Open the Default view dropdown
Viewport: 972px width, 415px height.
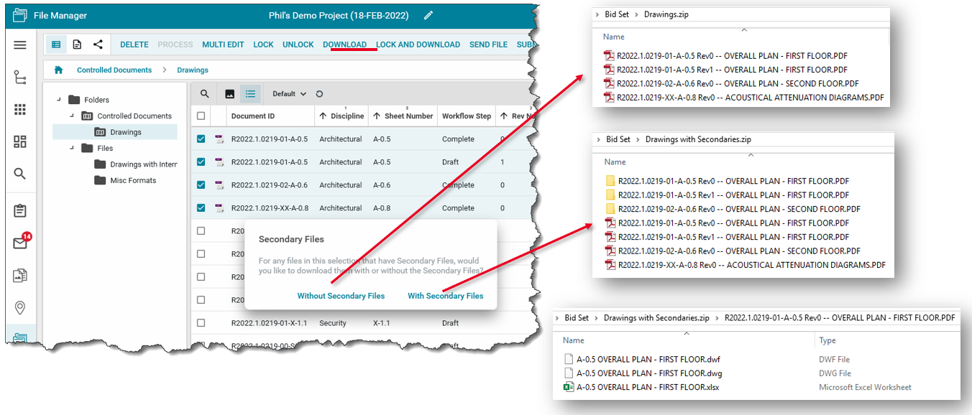click(x=289, y=94)
